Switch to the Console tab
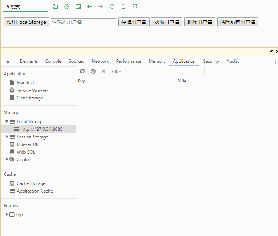Image resolution: width=278 pixels, height=236 pixels. pos(53,61)
